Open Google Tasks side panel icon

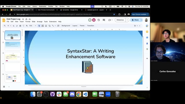point(147,38)
